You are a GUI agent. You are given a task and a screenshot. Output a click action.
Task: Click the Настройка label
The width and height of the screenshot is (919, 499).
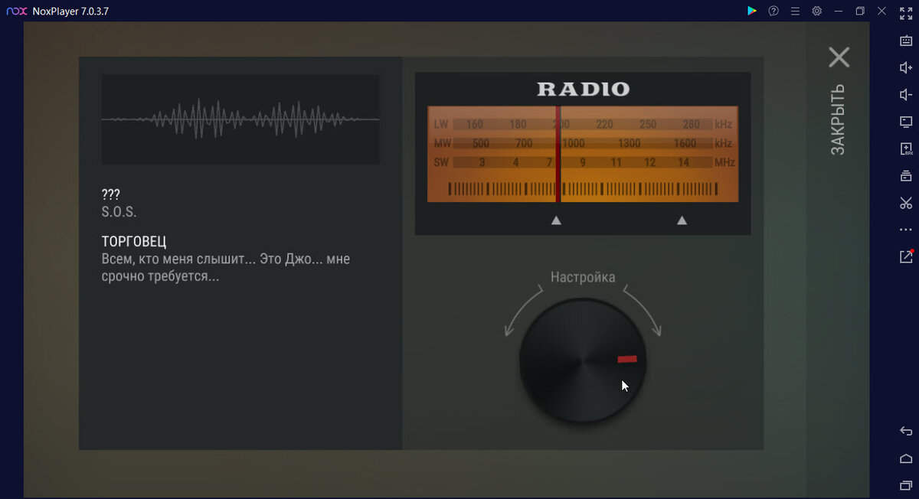(x=583, y=277)
